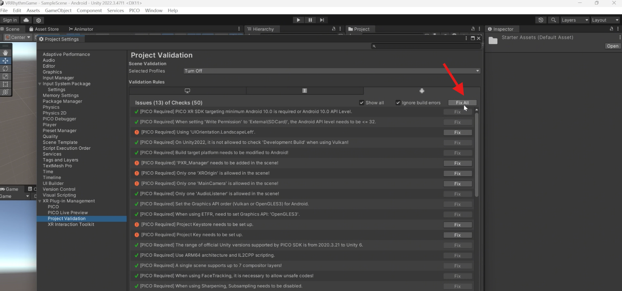Click the Pause button in toolbar

point(310,20)
